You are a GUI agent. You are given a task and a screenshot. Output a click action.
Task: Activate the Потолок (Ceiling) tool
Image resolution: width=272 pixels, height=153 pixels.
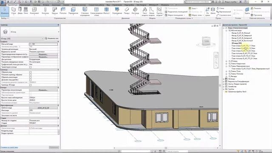point(63,11)
